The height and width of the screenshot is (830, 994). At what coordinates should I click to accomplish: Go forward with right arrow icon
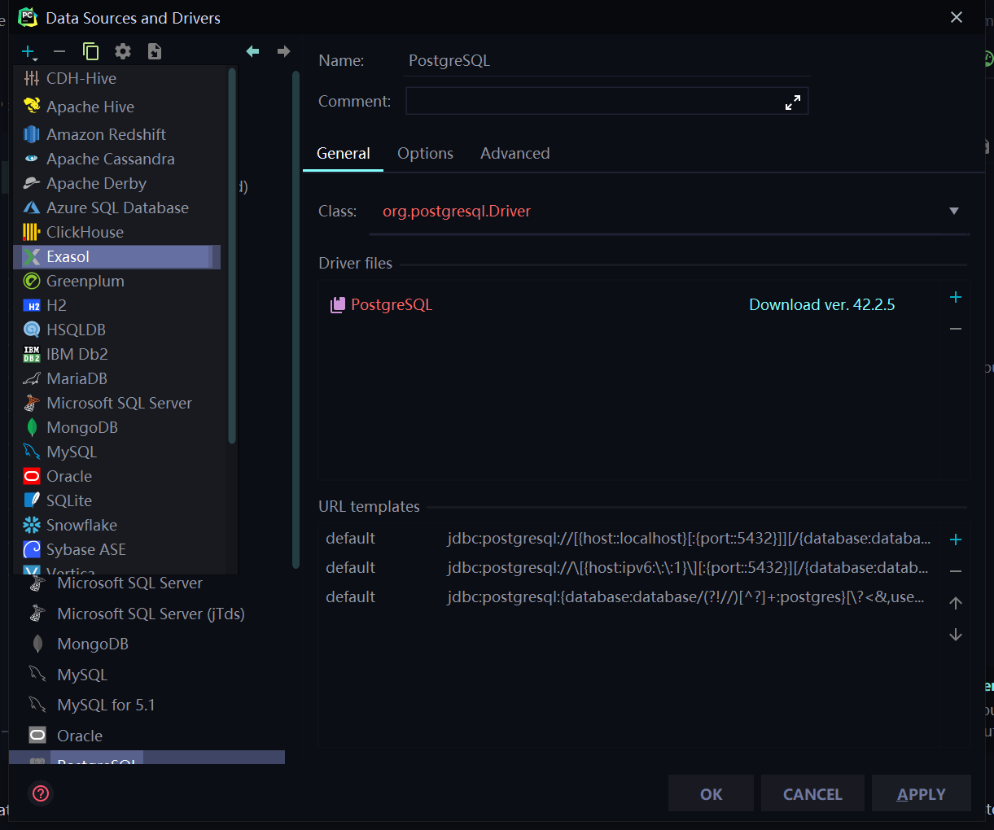click(x=284, y=51)
